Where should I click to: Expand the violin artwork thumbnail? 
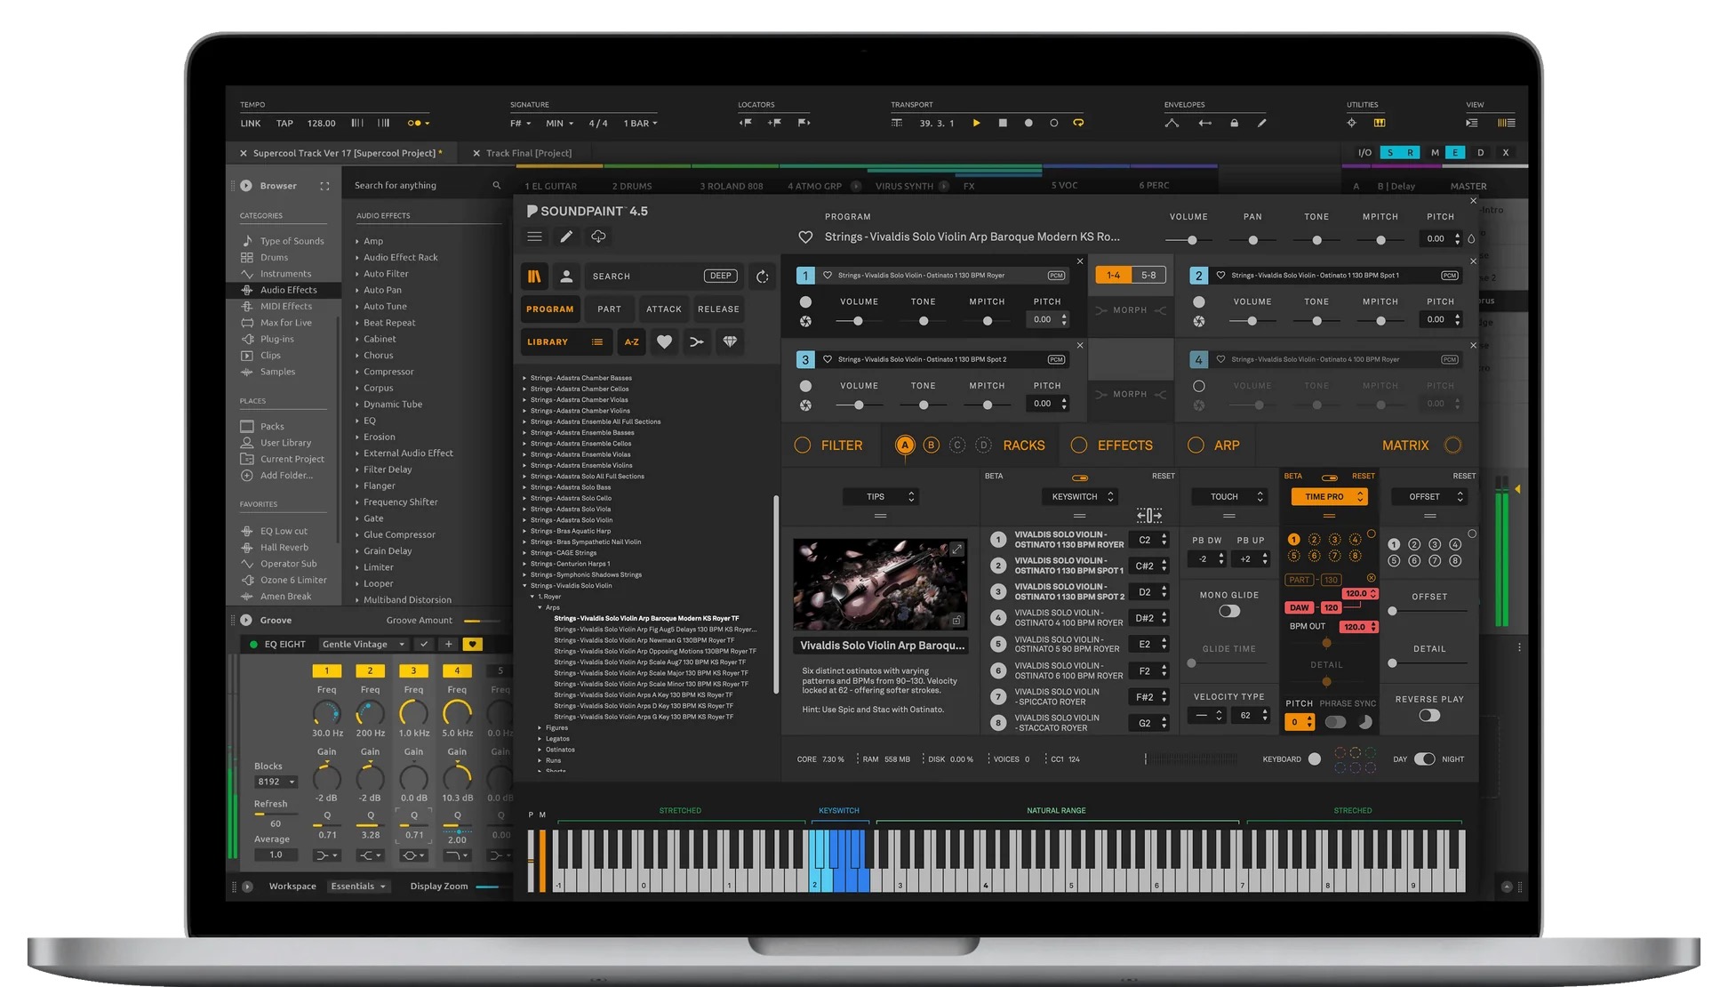click(956, 550)
